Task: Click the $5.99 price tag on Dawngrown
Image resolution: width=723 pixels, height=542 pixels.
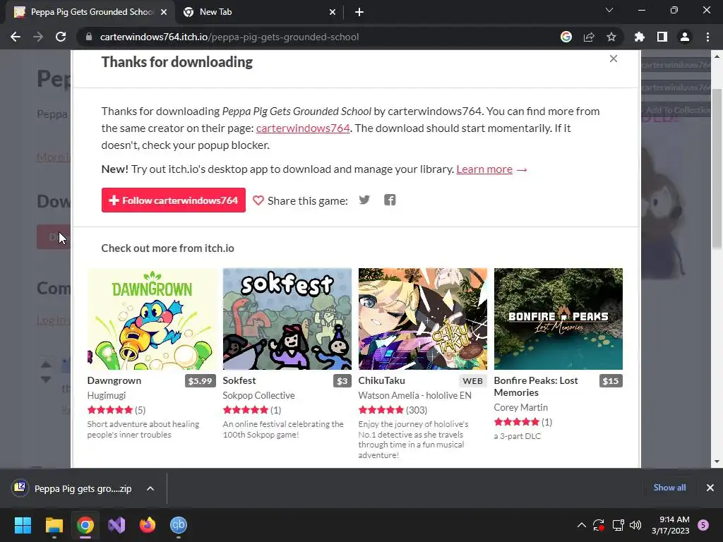Action: click(x=200, y=381)
